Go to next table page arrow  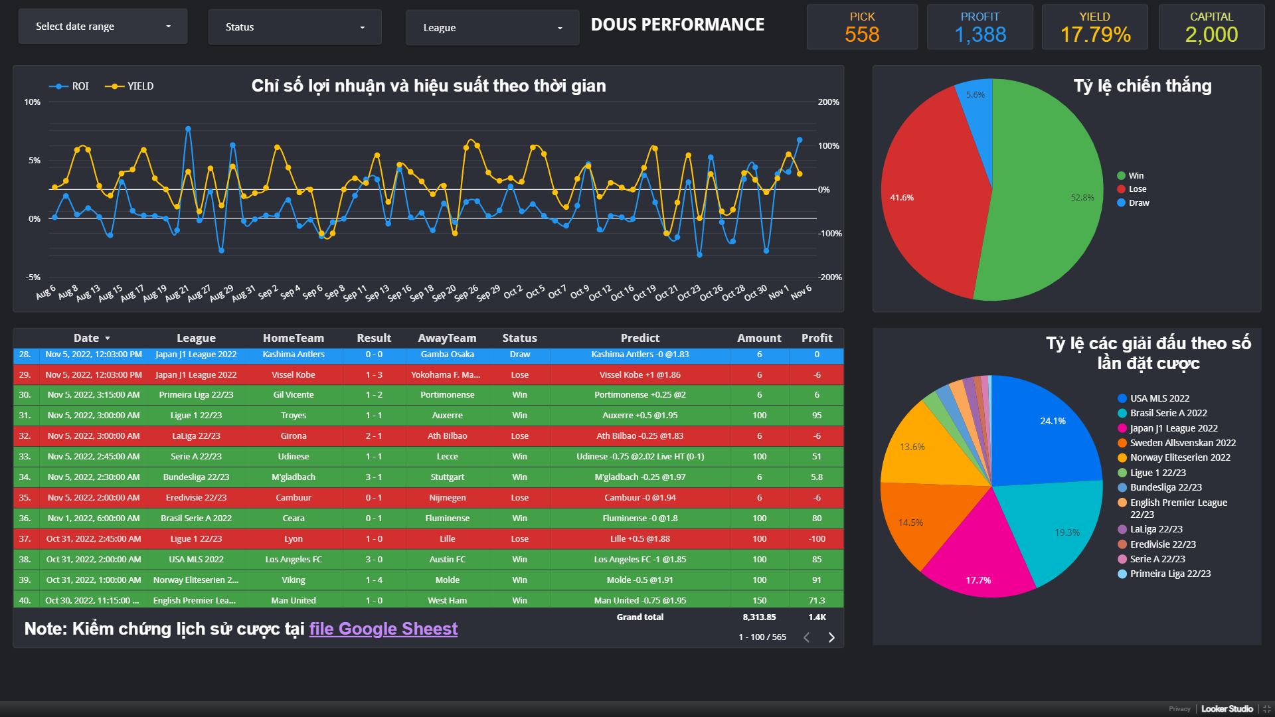pos(831,637)
